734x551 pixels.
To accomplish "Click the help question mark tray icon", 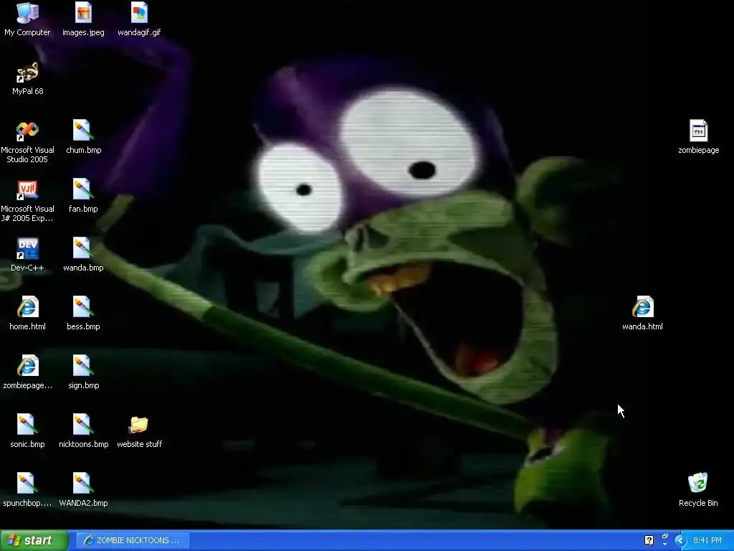I will point(649,540).
